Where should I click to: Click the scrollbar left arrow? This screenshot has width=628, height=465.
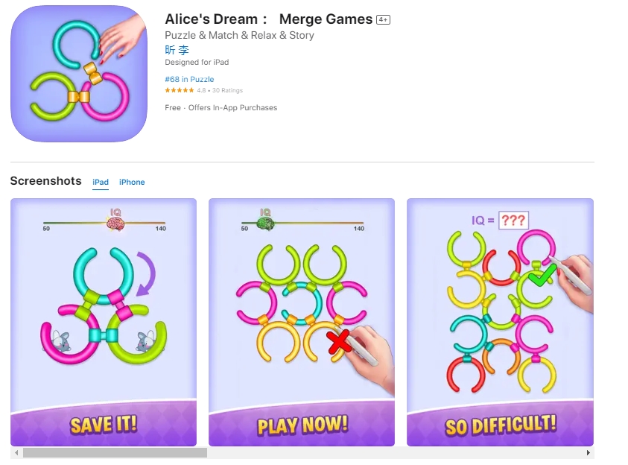(16, 452)
